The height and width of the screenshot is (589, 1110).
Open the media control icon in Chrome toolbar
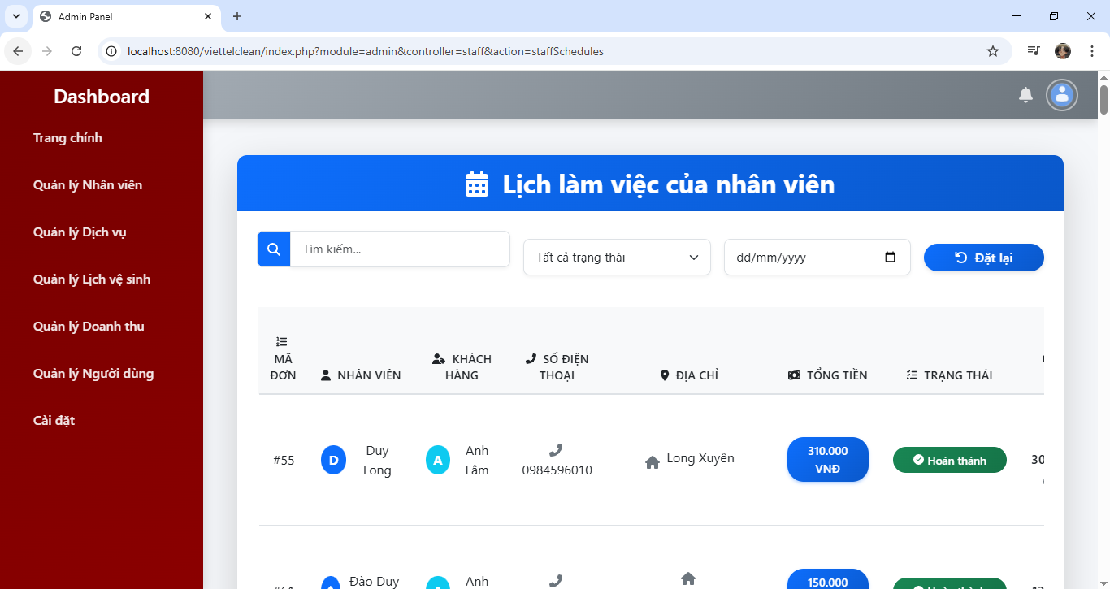point(1034,51)
